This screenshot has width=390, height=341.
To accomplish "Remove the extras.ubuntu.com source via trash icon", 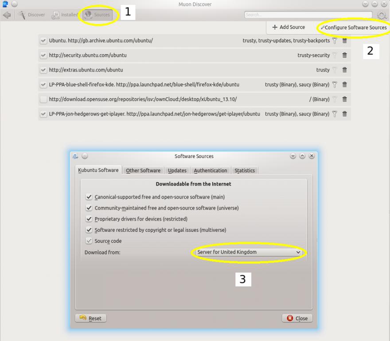I will click(x=344, y=70).
